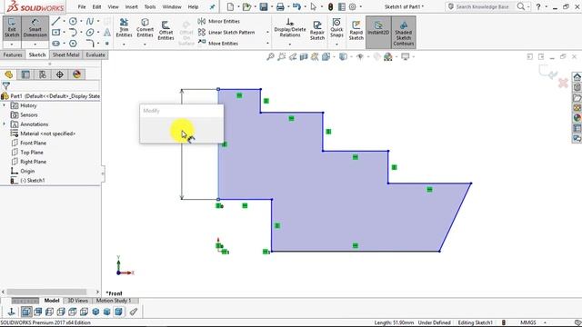Click Mirror Entities
The image size is (582, 327).
point(218,21)
